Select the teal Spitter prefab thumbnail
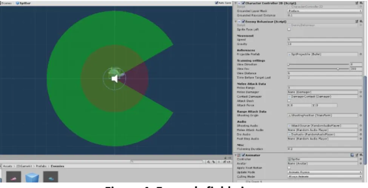Screen dimensions: 368x188 click(x=51, y=177)
